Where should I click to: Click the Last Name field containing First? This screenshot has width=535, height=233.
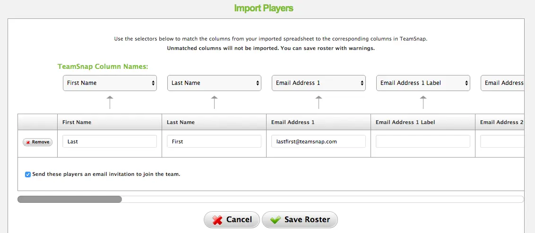(x=214, y=141)
